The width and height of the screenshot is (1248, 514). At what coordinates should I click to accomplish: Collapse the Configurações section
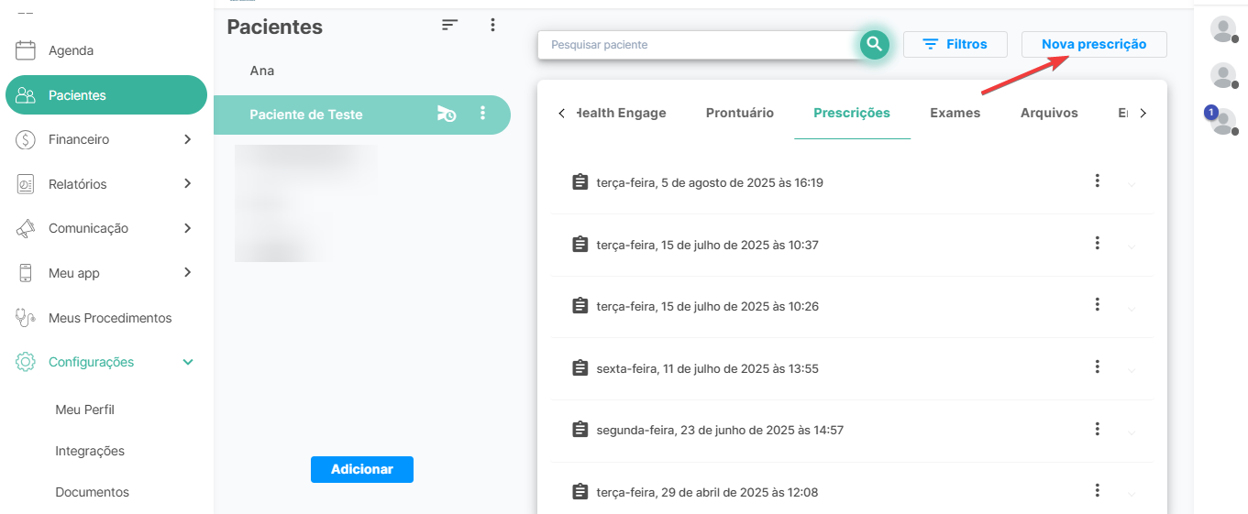coord(188,362)
